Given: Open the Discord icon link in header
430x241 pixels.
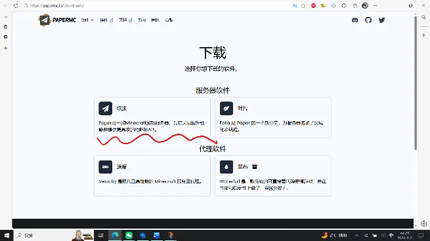Looking at the screenshot, I should [355, 20].
